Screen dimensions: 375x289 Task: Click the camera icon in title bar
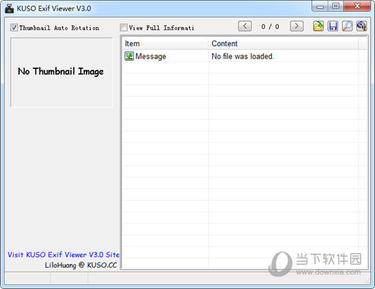10,8
